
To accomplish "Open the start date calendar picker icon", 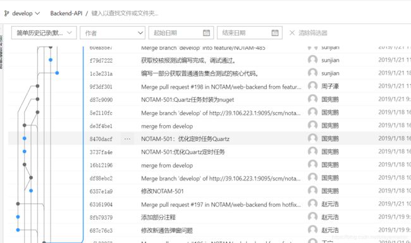I will (x=206, y=33).
